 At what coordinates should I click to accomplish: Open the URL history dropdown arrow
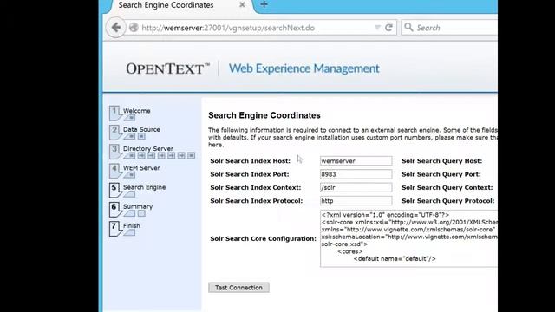[377, 28]
